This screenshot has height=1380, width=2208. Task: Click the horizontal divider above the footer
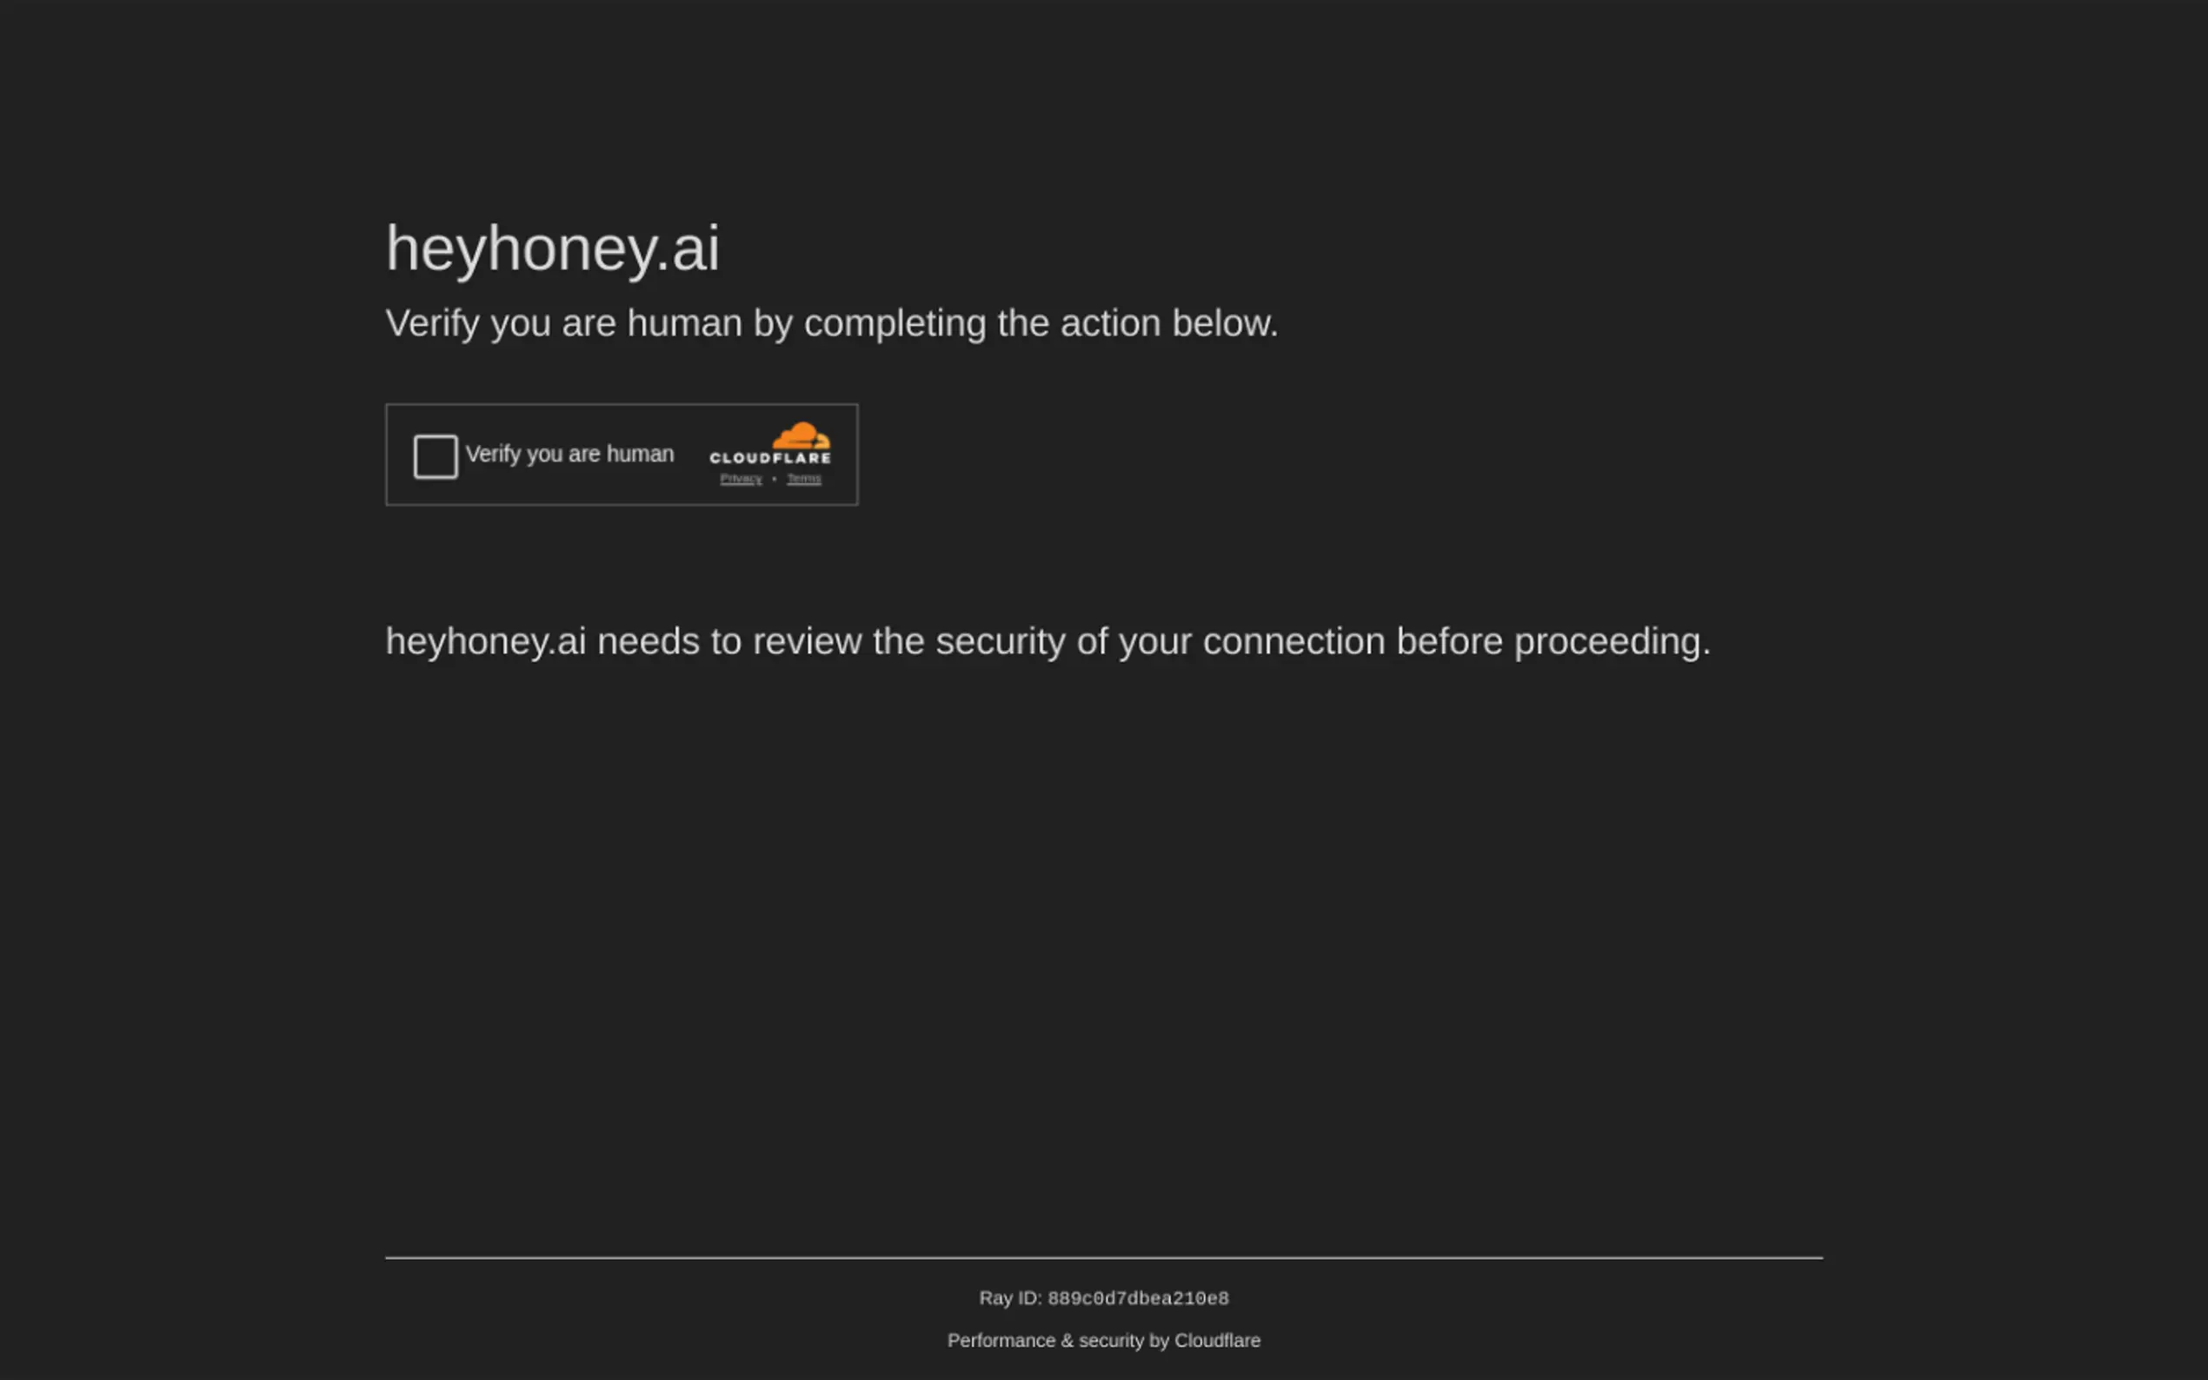click(1103, 1257)
